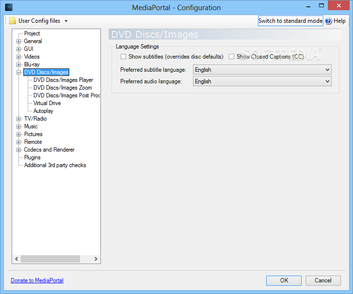Click the Cancel button
The height and width of the screenshot is (294, 353).
[x=323, y=280]
